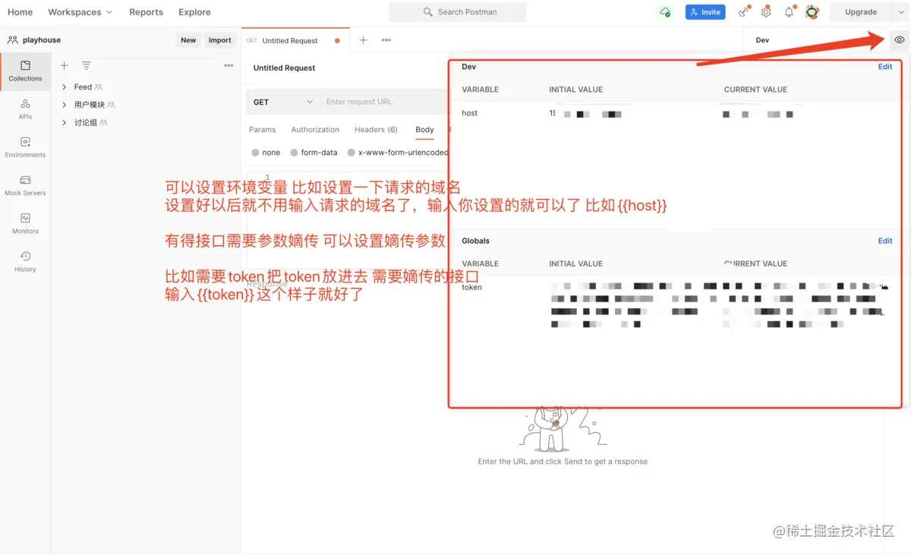Expand the Feed collection
Image resolution: width=911 pixels, height=555 pixels.
tap(65, 87)
